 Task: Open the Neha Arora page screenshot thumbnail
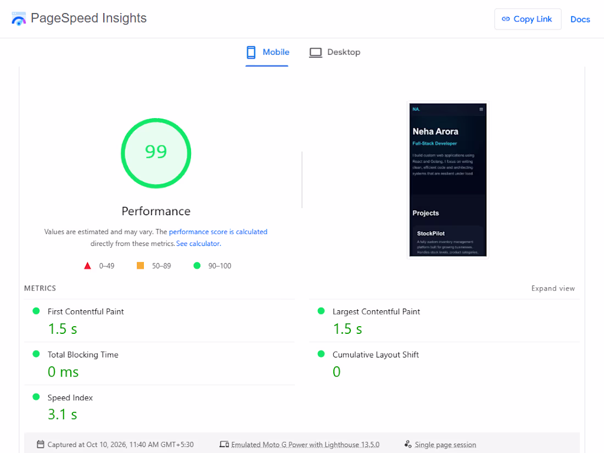point(448,180)
